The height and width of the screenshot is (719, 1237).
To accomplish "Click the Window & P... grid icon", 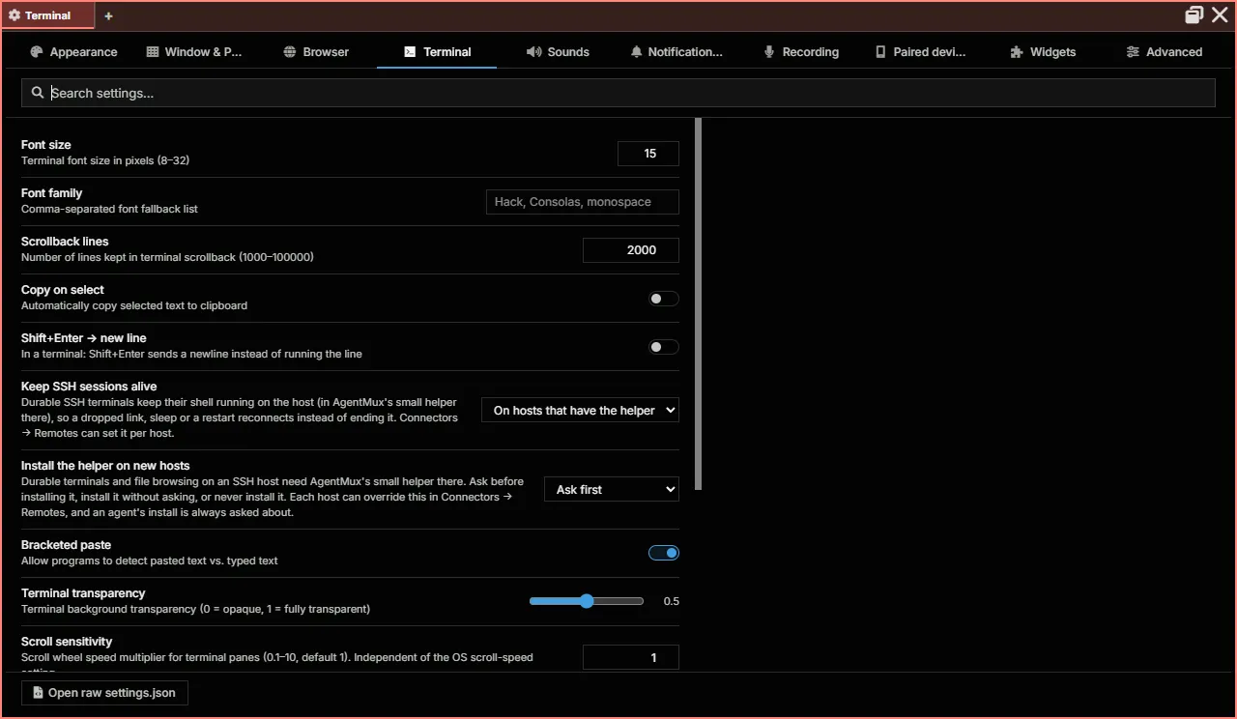I will [153, 52].
